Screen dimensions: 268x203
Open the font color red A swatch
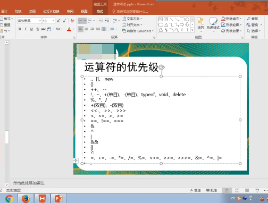click(x=69, y=29)
